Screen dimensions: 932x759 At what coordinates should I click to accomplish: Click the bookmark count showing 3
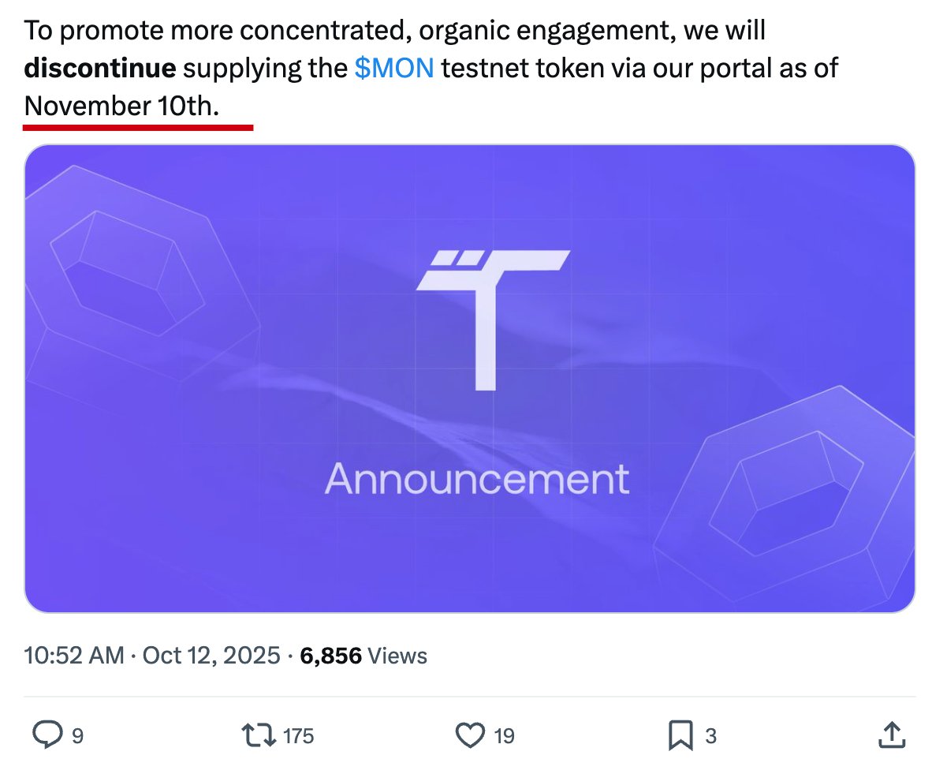coord(710,736)
